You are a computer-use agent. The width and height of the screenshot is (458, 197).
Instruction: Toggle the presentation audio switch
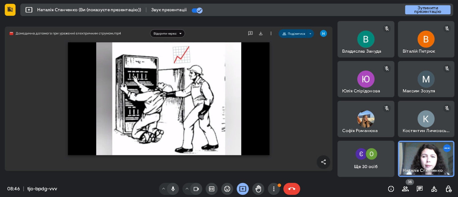[197, 11]
